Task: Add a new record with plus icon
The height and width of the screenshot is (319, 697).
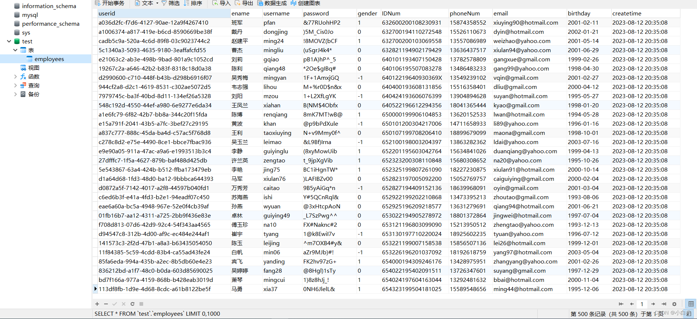Action: pos(97,304)
